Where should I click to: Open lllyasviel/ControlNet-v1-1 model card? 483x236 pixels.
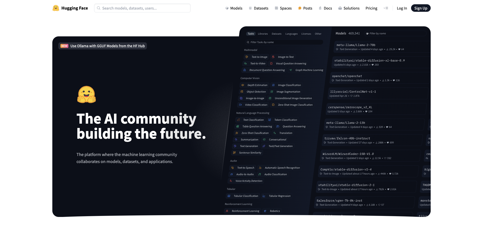point(378,94)
